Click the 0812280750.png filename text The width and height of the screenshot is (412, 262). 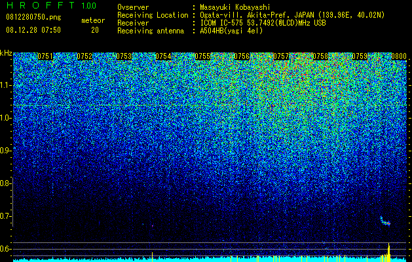click(33, 17)
